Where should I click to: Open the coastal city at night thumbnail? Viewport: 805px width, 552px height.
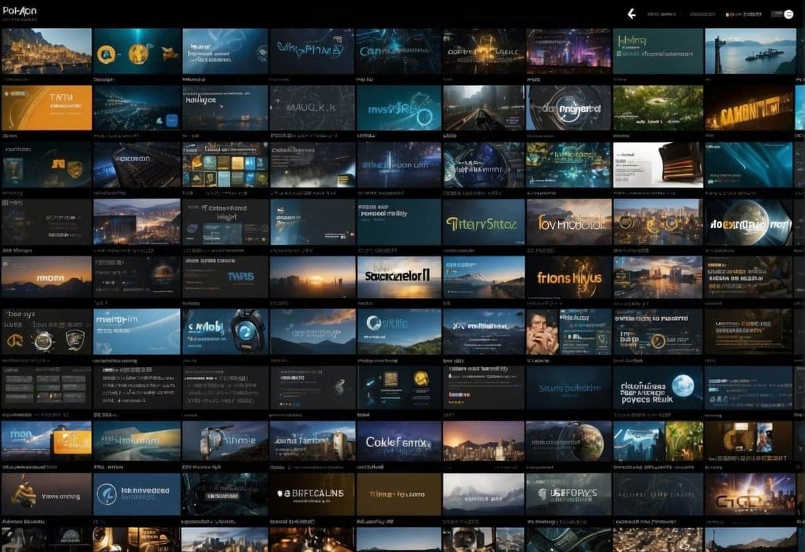click(x=46, y=51)
